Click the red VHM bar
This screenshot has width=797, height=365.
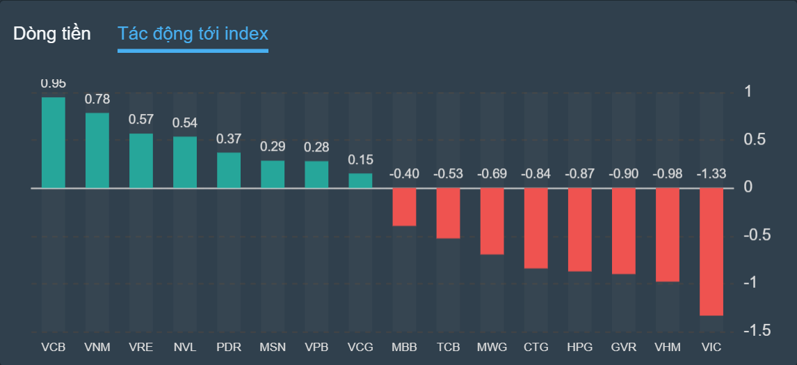tap(667, 234)
